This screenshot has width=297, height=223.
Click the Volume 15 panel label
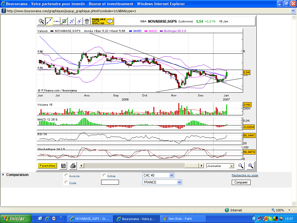coord(45,105)
